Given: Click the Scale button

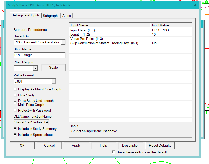Looking at the screenshot, I should [53, 68].
